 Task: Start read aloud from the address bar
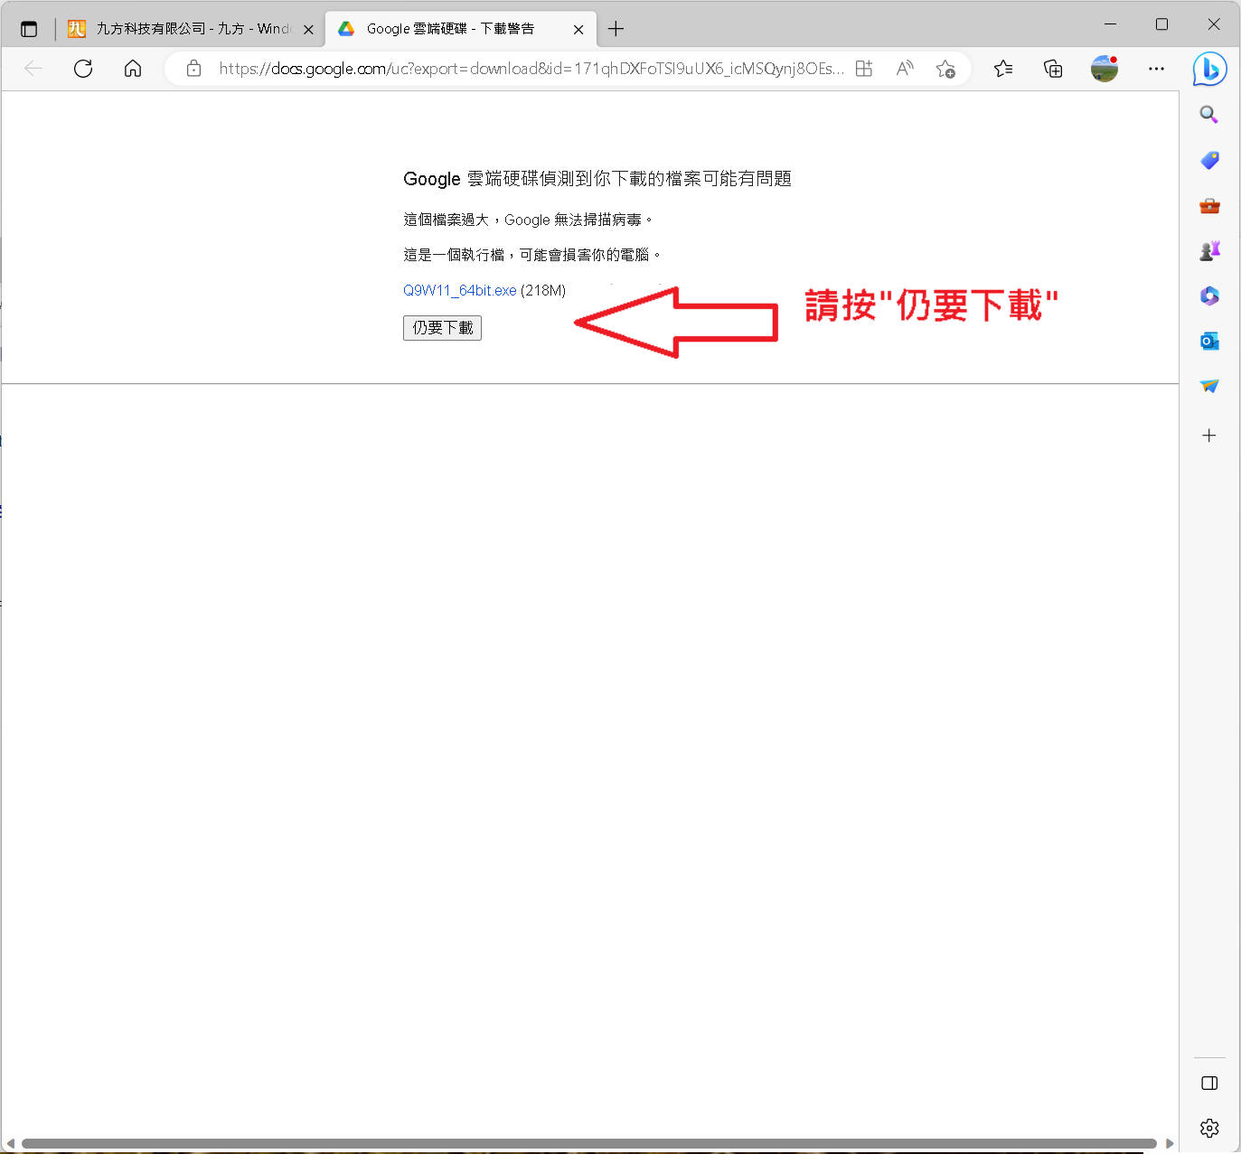click(905, 69)
